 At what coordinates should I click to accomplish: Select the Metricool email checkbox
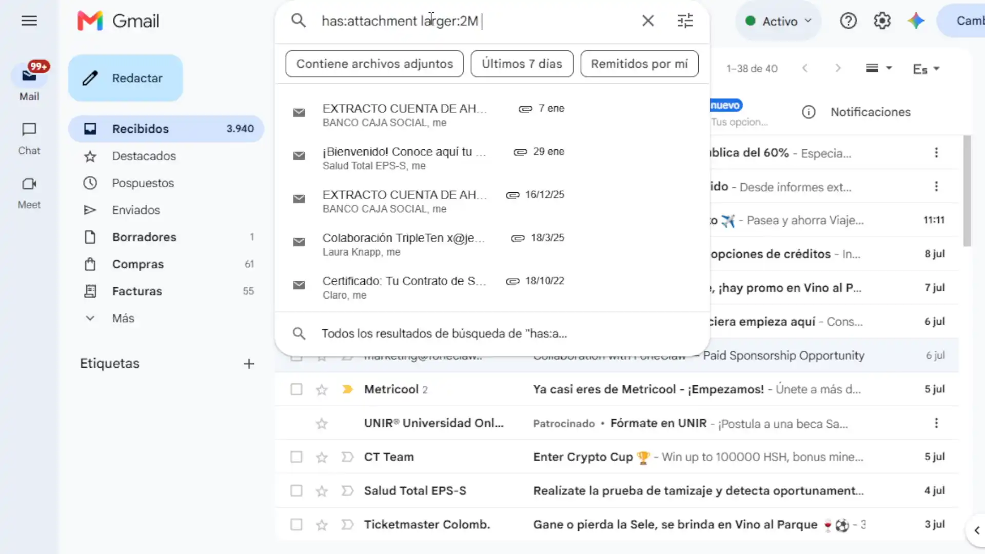[297, 389]
